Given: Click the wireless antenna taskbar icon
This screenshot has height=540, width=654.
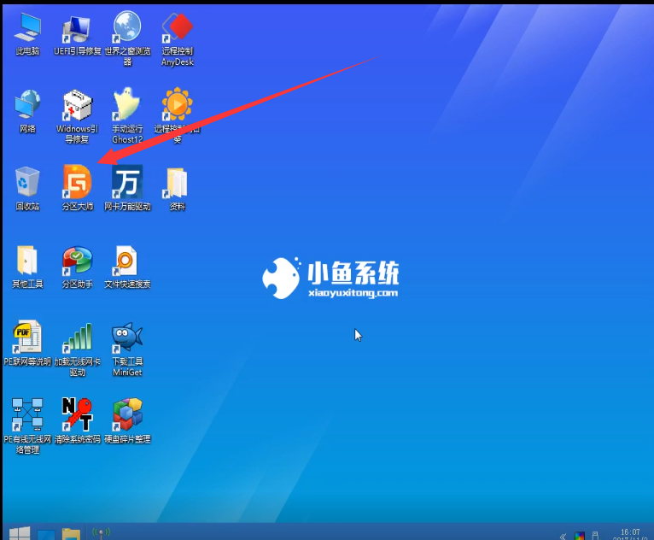Looking at the screenshot, I should [x=101, y=533].
